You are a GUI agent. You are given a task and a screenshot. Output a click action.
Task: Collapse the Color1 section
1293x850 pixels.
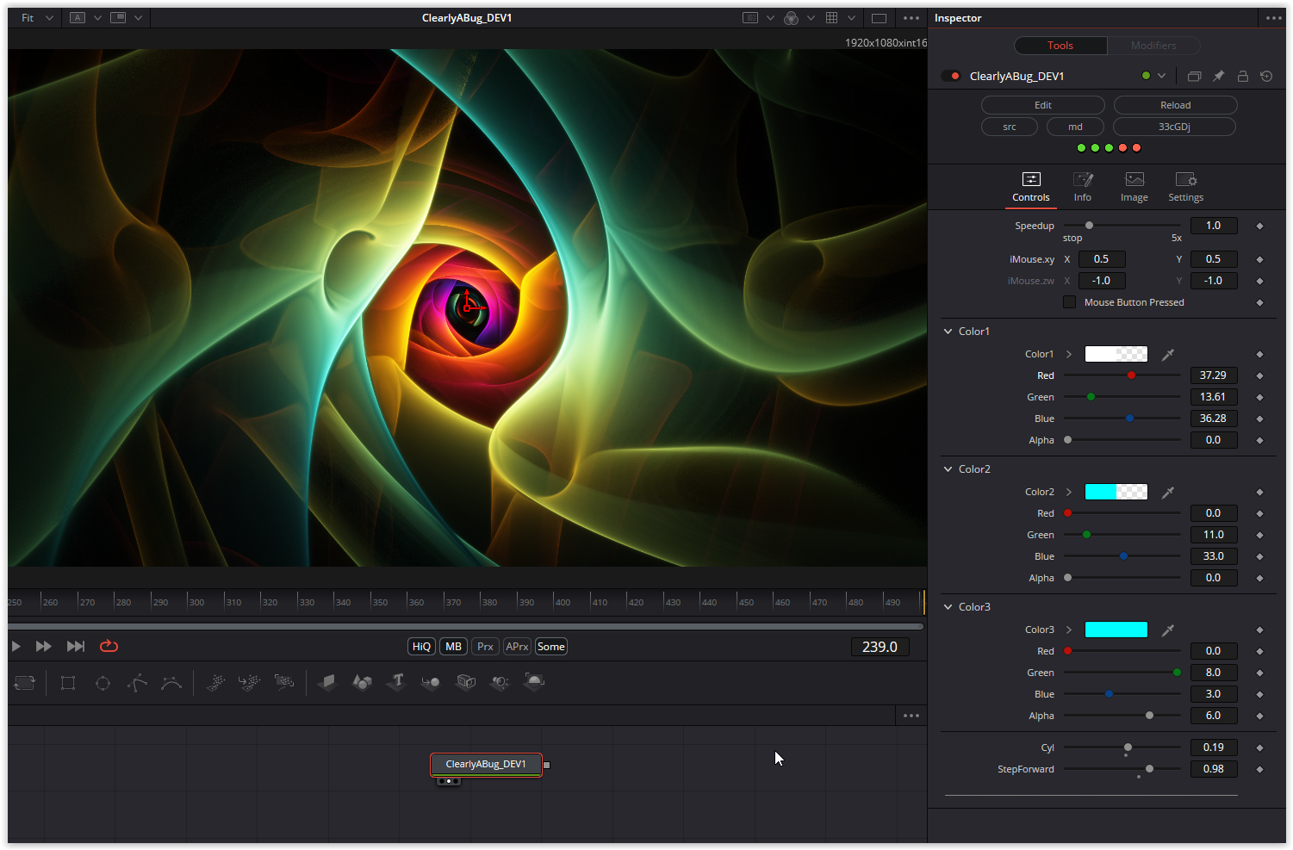coord(948,332)
